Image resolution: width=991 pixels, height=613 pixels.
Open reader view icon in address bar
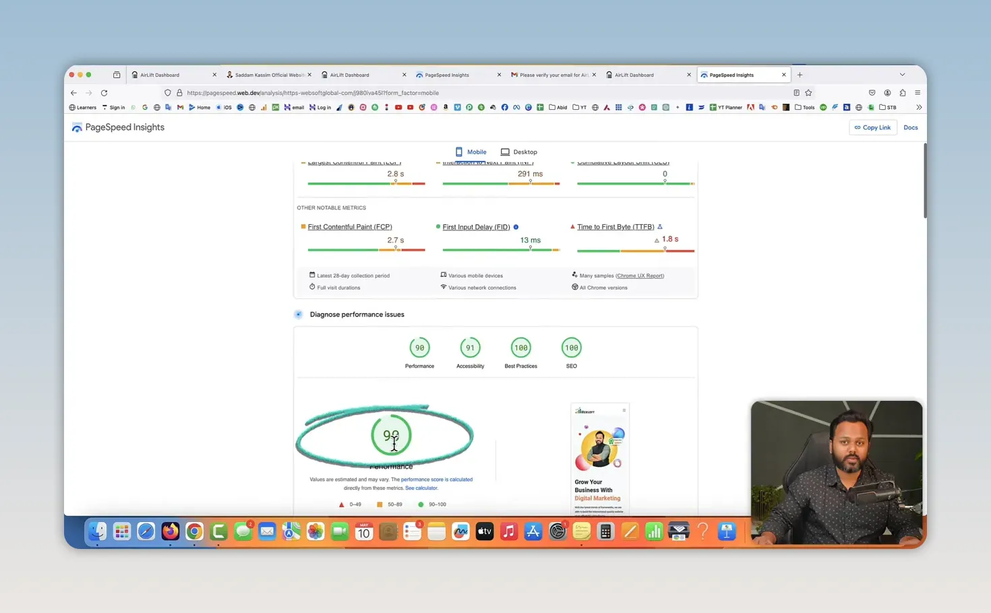[796, 93]
